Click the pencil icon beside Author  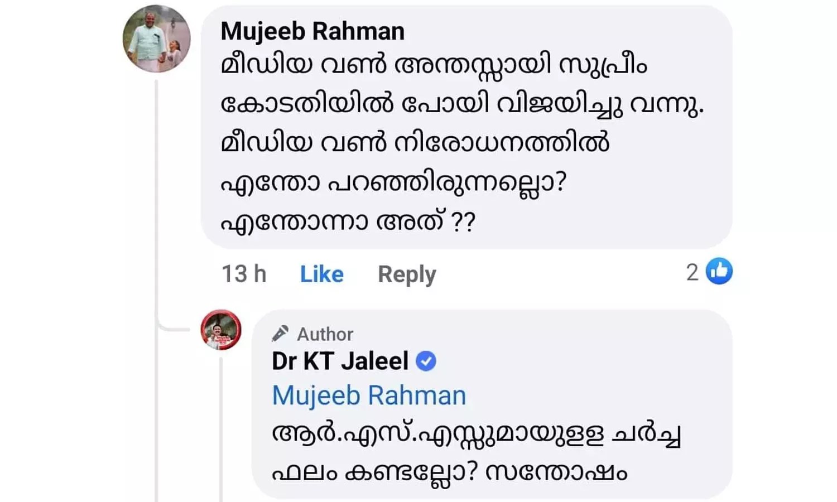click(x=280, y=334)
